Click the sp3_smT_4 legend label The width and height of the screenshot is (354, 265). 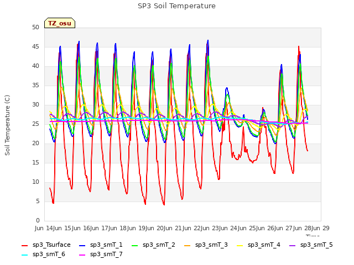[x=264, y=245]
